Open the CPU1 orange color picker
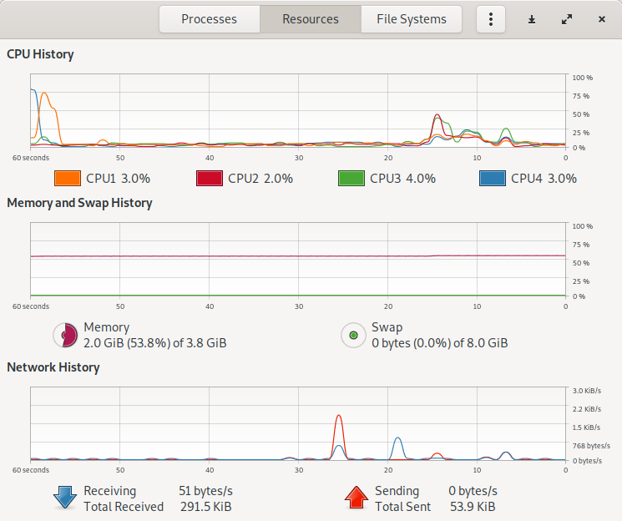 point(68,178)
